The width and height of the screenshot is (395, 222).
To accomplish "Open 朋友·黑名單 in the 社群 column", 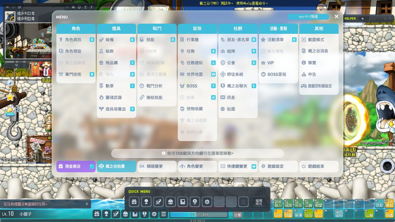I will coord(238,40).
